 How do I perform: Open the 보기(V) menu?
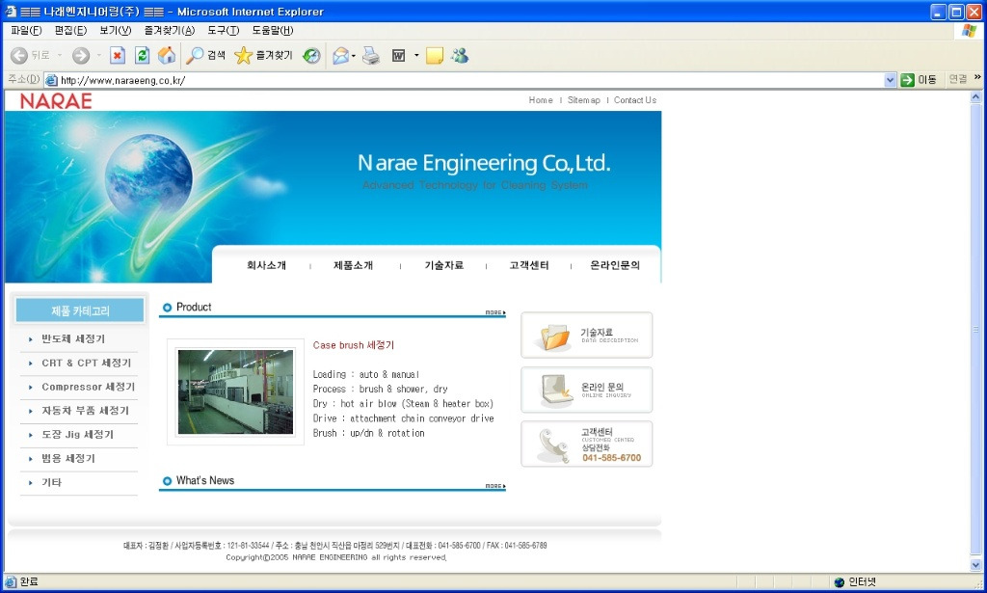(x=116, y=30)
